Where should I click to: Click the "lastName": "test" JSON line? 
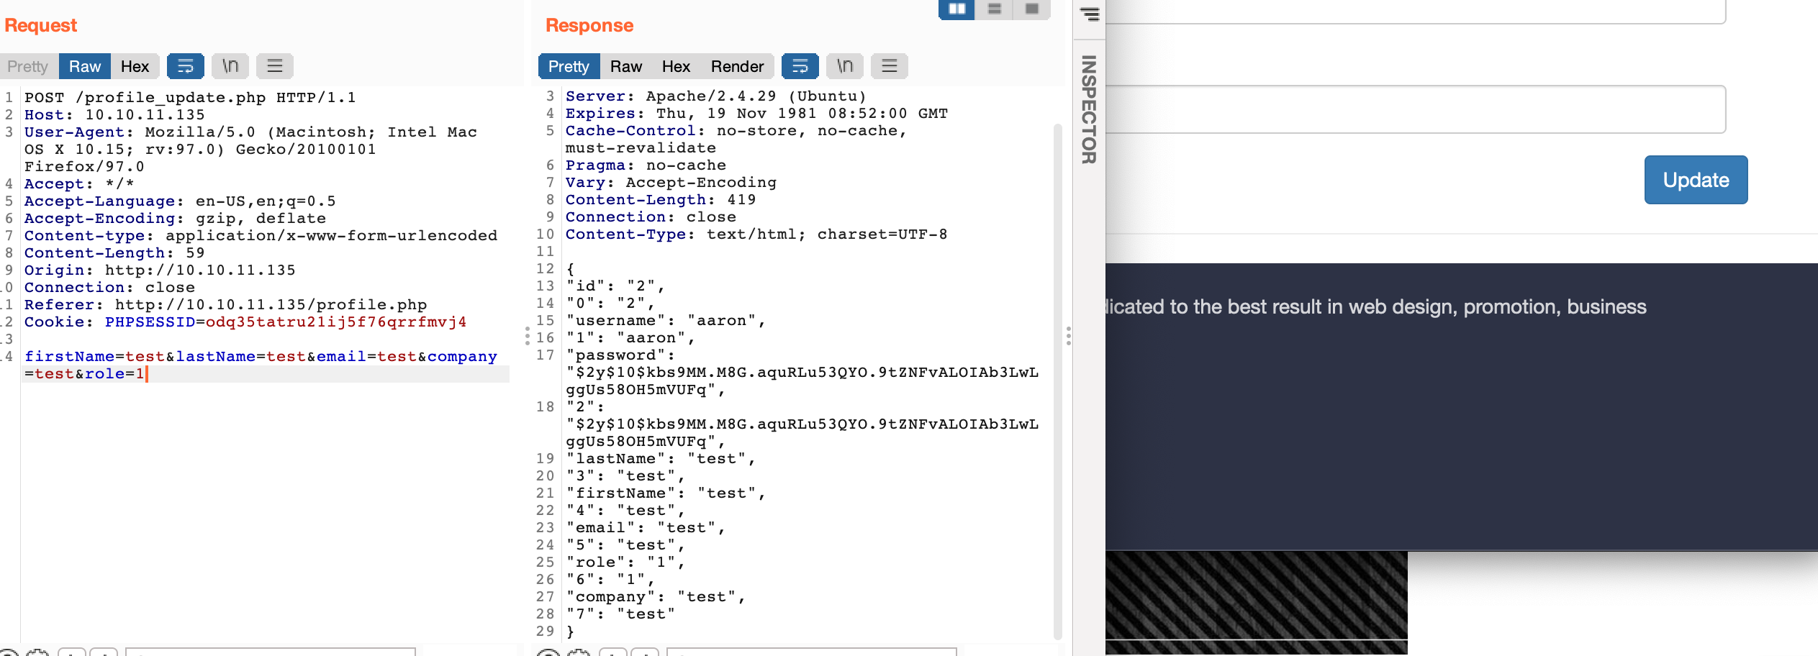click(x=661, y=458)
